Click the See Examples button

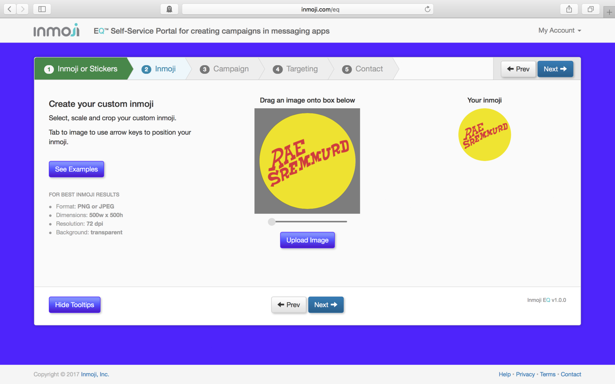(x=76, y=169)
